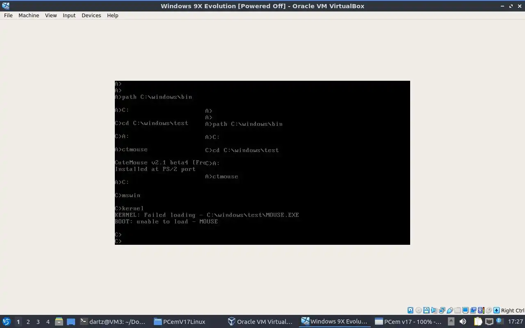Switch to the dartz@VM3 terminal window
This screenshot has width=525, height=328.
coord(113,321)
